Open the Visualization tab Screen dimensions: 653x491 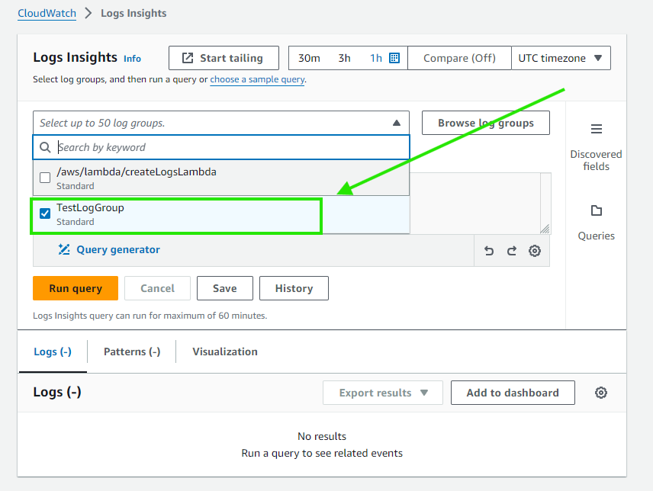tap(224, 351)
